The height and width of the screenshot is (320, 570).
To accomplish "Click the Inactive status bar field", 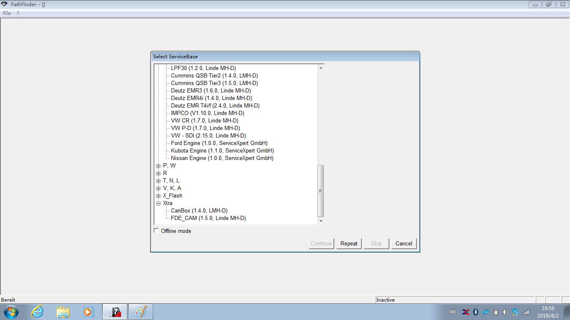I will click(x=454, y=300).
